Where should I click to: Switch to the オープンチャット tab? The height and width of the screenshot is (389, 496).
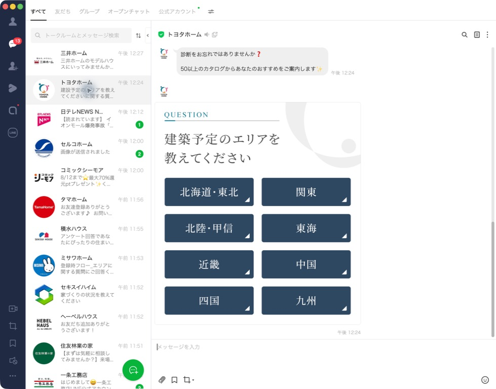click(129, 11)
